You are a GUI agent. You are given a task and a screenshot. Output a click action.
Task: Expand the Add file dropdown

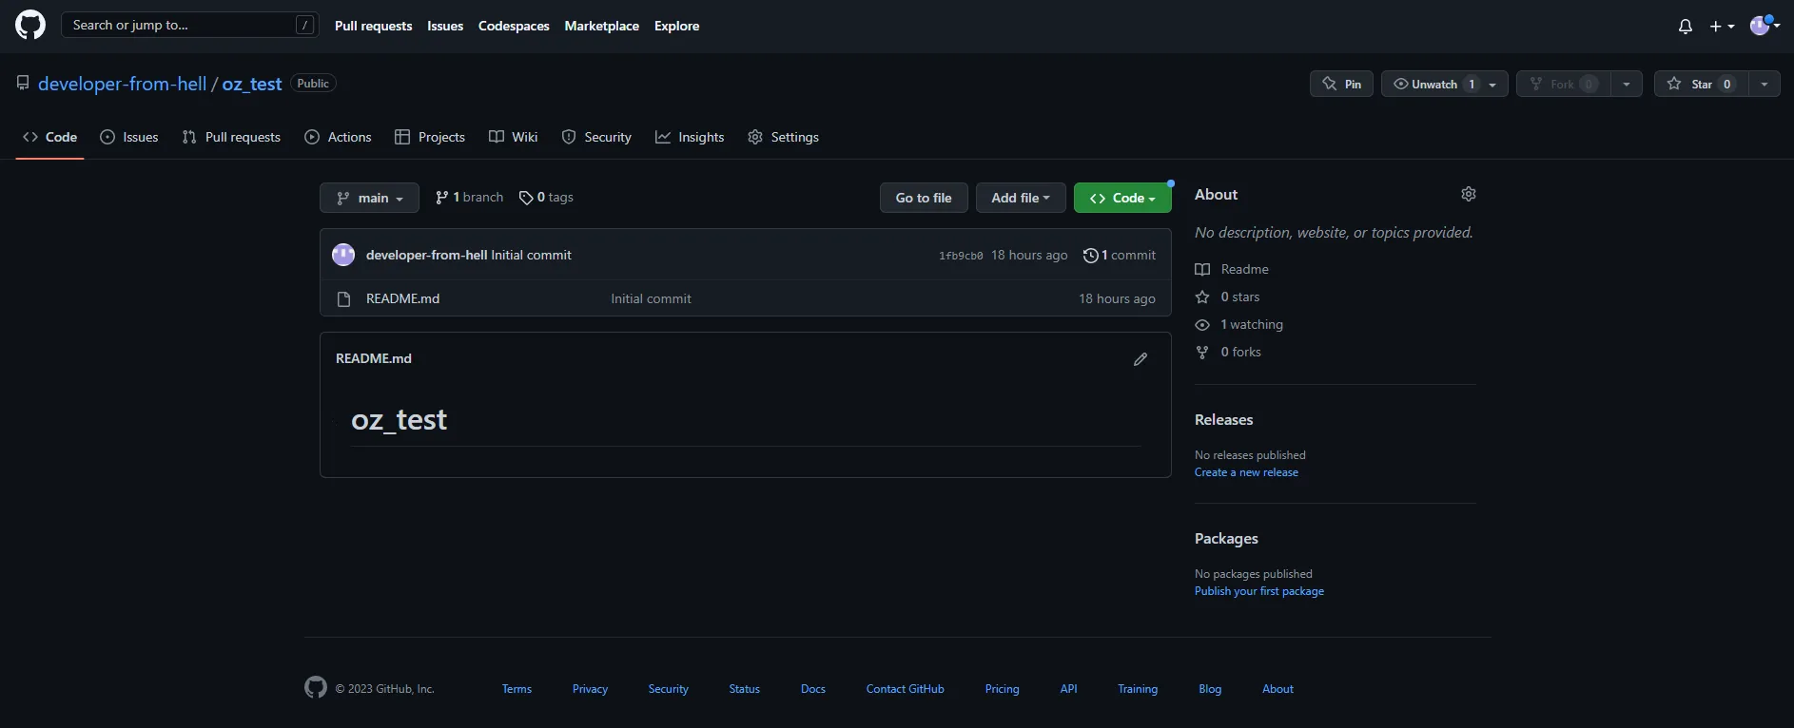click(1021, 198)
